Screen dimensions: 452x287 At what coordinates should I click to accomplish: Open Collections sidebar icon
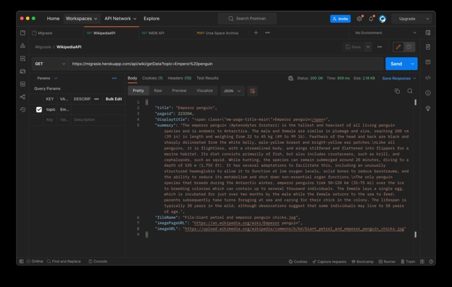[x=23, y=33]
